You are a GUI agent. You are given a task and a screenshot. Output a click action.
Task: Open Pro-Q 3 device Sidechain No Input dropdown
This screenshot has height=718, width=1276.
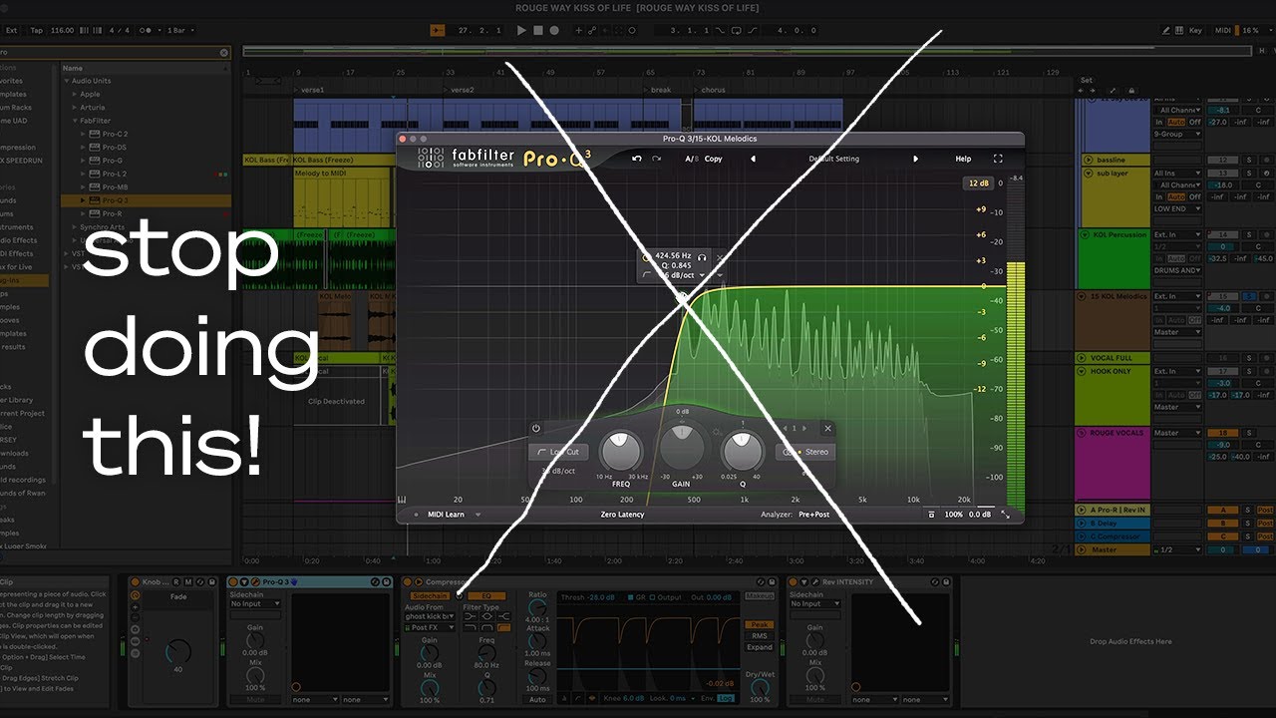pyautogui.click(x=255, y=603)
